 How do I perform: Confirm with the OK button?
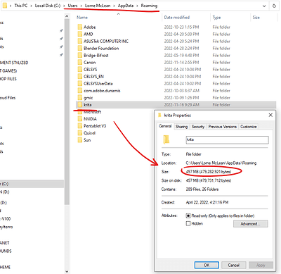click(207, 265)
